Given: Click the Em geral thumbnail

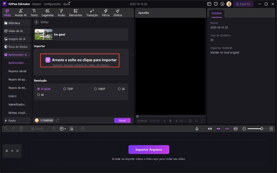Looking at the screenshot, I should point(44,34).
